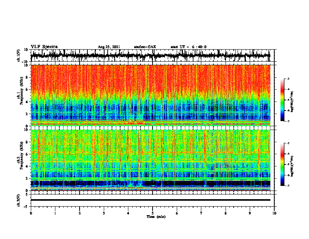The height and width of the screenshot is (239, 309).
Task: Click the upper ch.1 PSD color bar
Action: pyautogui.click(x=282, y=100)
